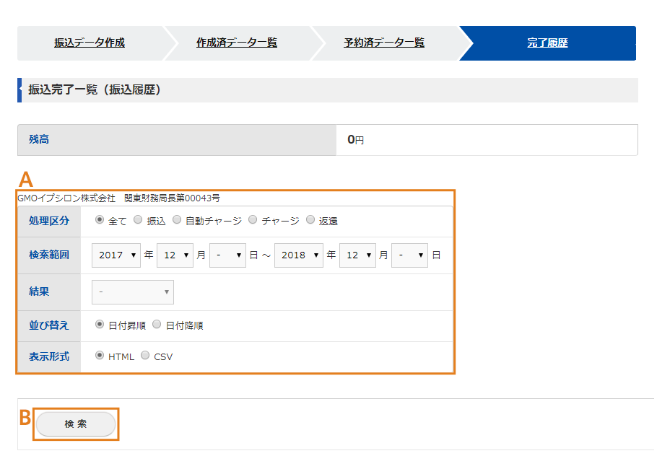Expand the 結果 dropdown

(133, 292)
